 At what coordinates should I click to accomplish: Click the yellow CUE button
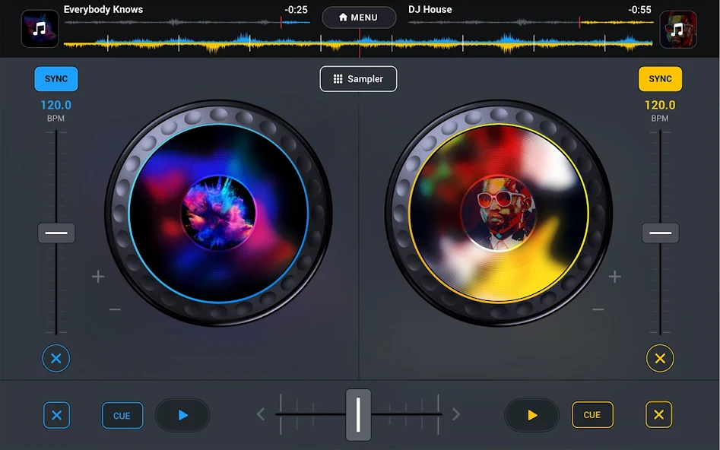tap(592, 414)
